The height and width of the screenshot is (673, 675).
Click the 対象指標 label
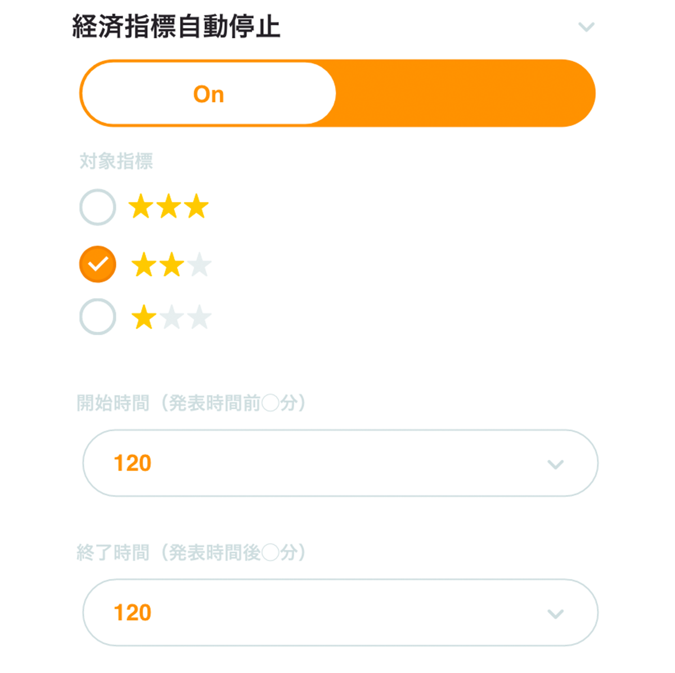click(x=116, y=161)
